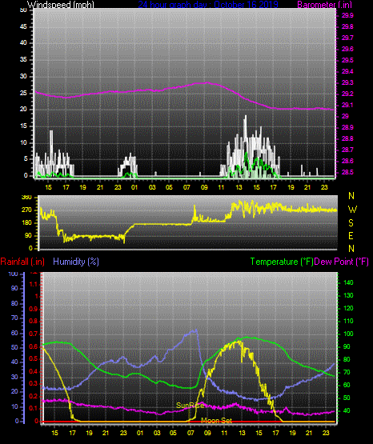Viewport: 373px width, 444px height.
Task: Click hour '09' on the windspeed graph axis
Action: [x=204, y=187]
